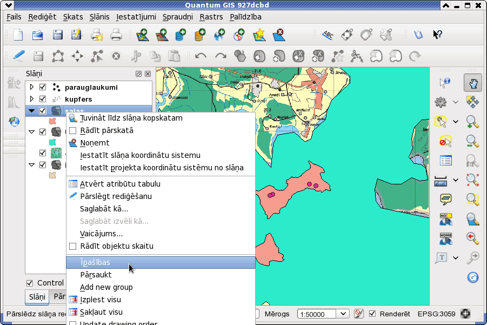Choose Tuvināt līdz slāņa kopskatam
Image resolution: width=487 pixels, height=325 pixels.
point(161,118)
